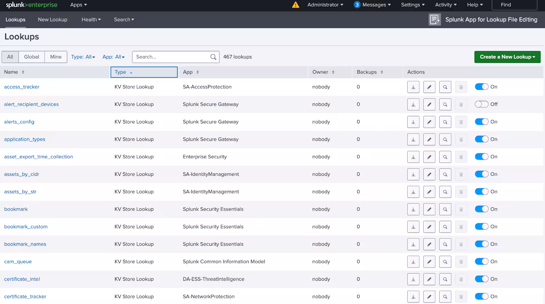Open the Create a New Lookup dropdown
545x304 pixels.
(x=507, y=57)
